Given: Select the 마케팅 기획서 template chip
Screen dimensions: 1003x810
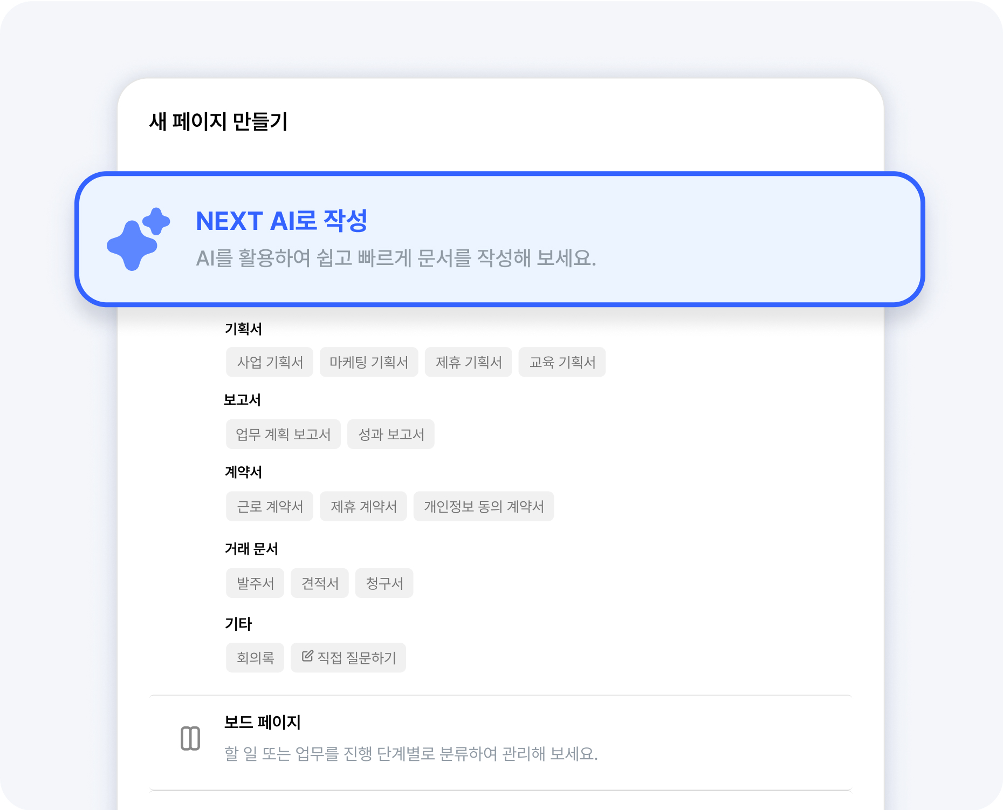Looking at the screenshot, I should pyautogui.click(x=369, y=362).
